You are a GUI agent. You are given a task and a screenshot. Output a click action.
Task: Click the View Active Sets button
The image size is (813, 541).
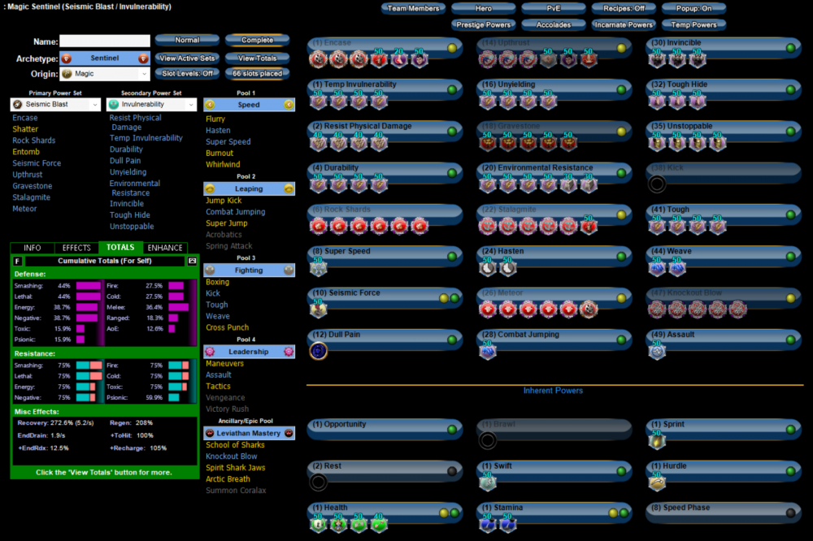coord(187,58)
